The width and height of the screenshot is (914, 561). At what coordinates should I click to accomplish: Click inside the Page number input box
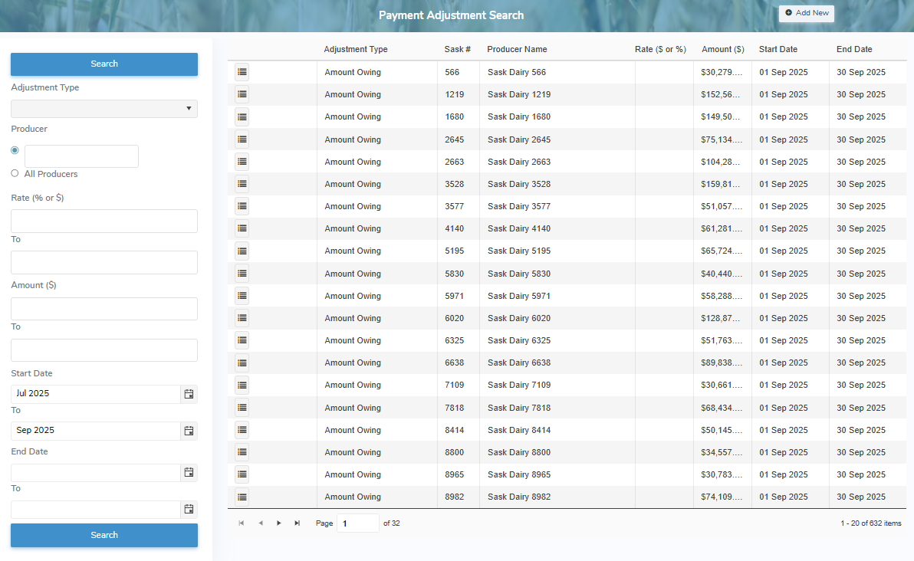click(x=357, y=522)
